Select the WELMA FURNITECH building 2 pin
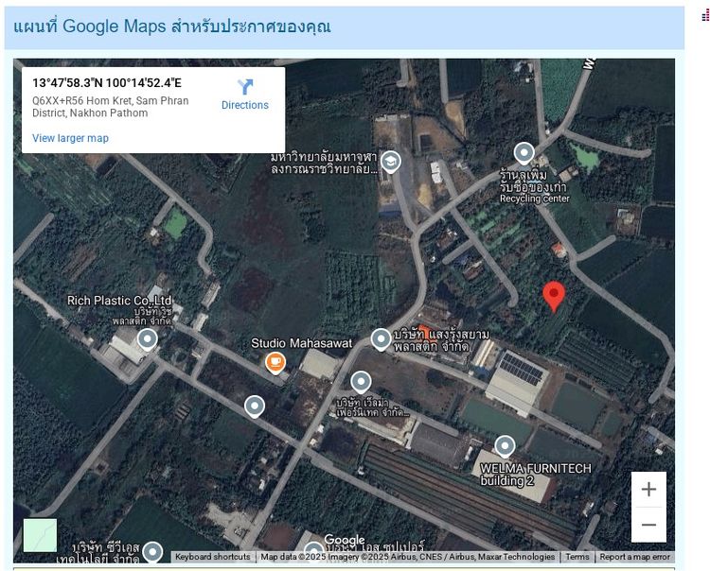The width and height of the screenshot is (710, 571). point(505,446)
